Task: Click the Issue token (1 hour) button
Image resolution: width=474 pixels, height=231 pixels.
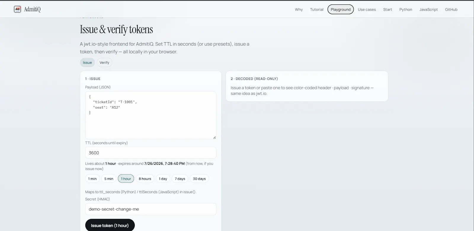Action: coord(110,225)
